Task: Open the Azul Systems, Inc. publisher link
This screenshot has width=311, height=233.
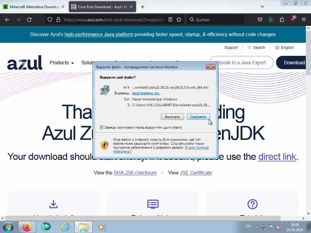Action: point(146,93)
